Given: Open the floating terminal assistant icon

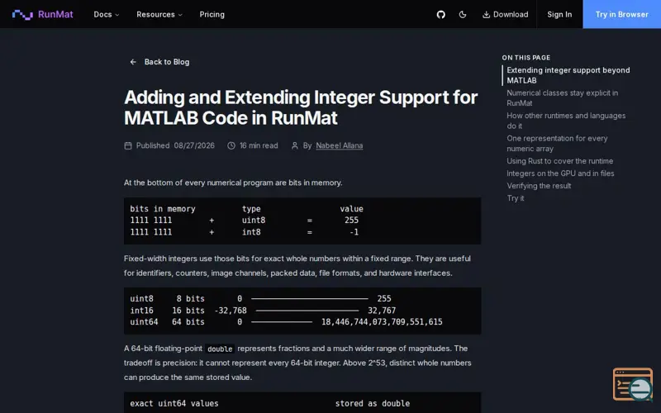Looking at the screenshot, I should coord(633,384).
